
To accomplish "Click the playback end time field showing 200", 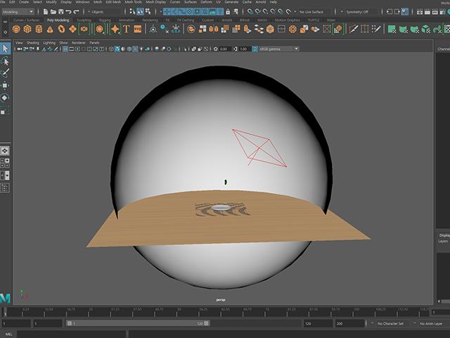I will point(349,324).
